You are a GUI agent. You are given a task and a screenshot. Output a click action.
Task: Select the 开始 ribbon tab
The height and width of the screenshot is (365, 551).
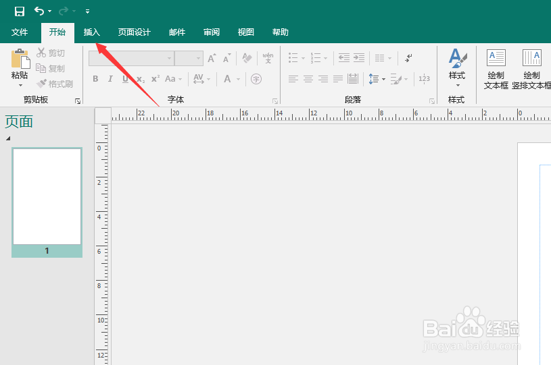(57, 32)
